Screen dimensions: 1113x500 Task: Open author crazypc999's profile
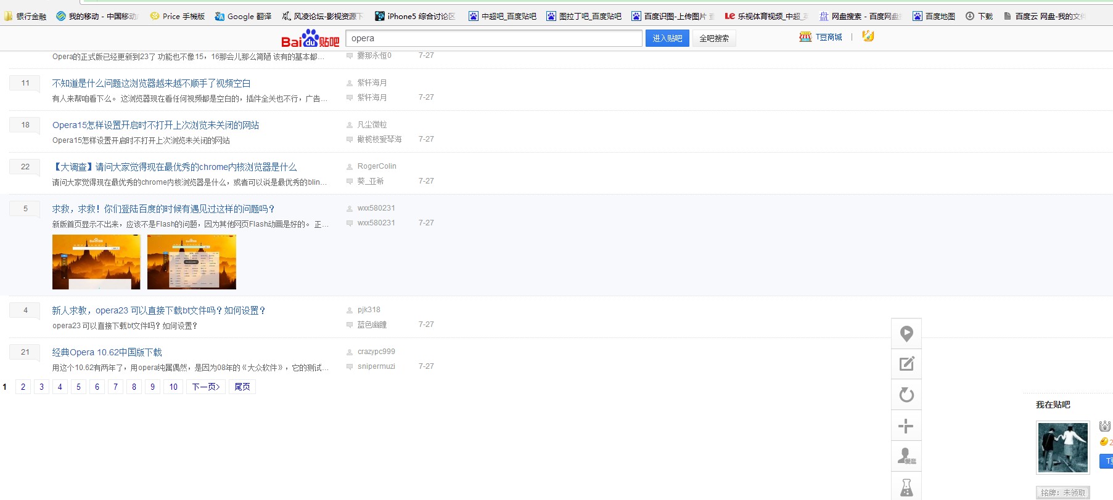click(376, 352)
